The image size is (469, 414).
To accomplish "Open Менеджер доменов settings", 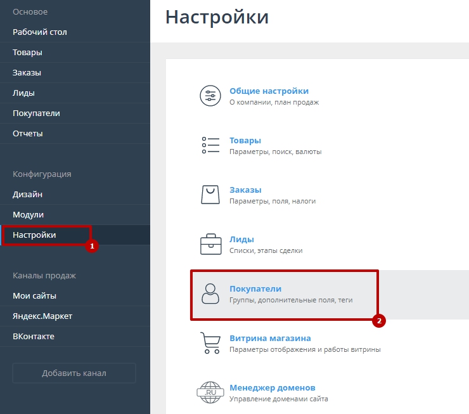I will pos(272,388).
